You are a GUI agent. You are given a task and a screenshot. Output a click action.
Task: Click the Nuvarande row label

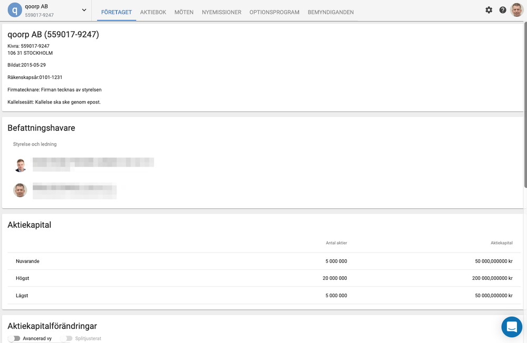pos(27,261)
